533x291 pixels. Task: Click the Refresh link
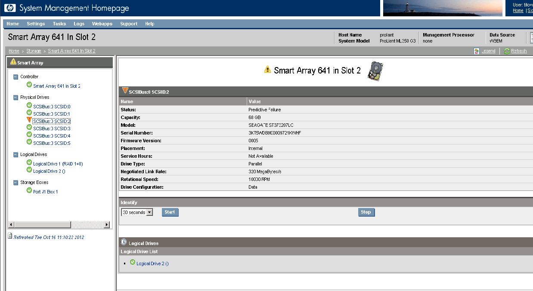pyautogui.click(x=519, y=51)
